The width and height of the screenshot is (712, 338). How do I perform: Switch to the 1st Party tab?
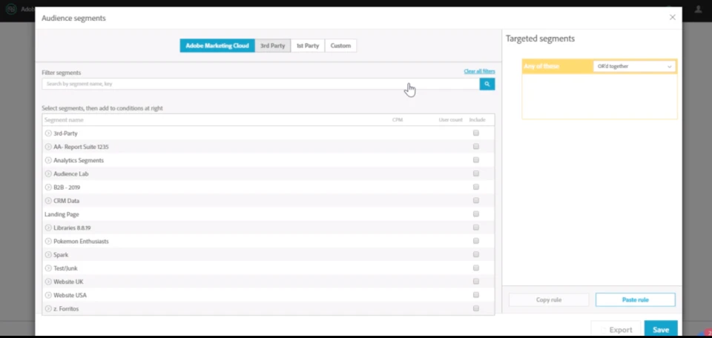(x=307, y=46)
